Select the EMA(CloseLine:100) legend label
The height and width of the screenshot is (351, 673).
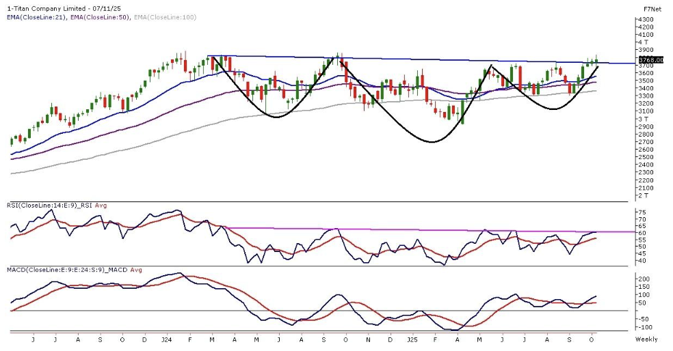coord(163,17)
